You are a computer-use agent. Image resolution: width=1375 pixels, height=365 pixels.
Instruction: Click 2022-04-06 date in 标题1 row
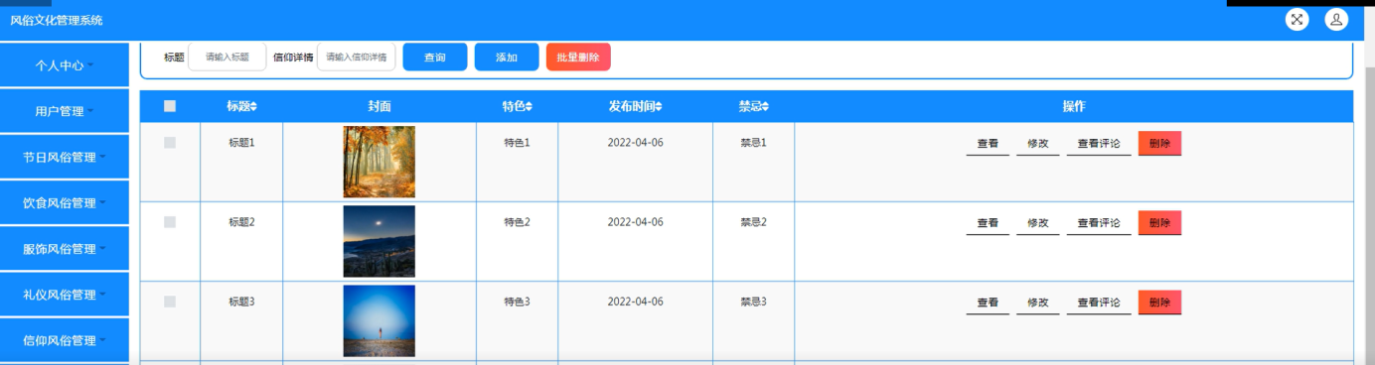click(x=635, y=143)
